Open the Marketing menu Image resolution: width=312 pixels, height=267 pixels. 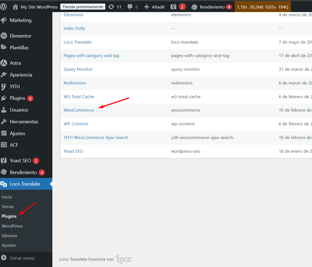[21, 20]
